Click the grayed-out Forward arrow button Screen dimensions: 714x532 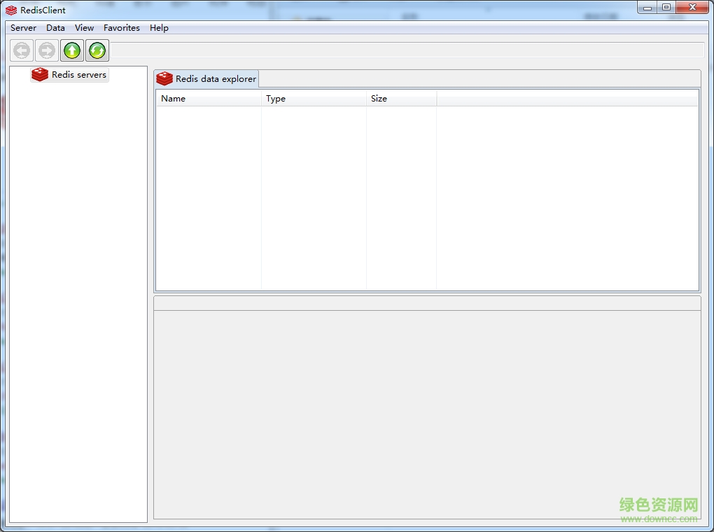[x=47, y=50]
